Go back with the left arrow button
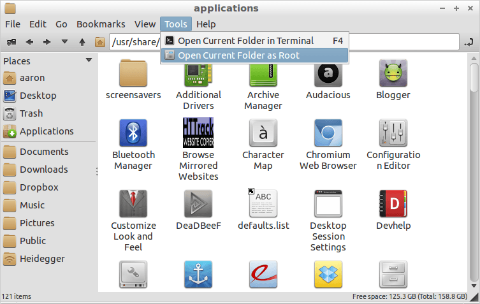The image size is (480, 304). (29, 42)
